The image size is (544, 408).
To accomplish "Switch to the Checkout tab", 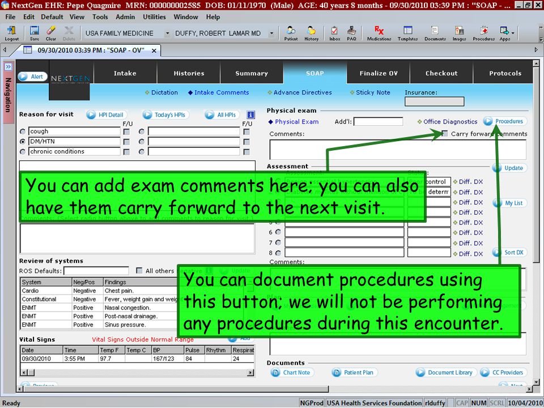I will [441, 73].
